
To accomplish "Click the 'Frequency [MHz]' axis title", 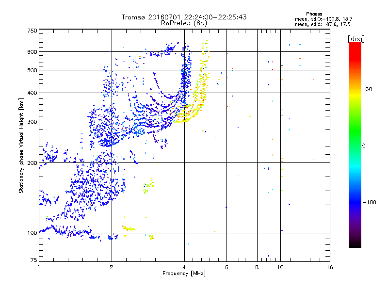I will pyautogui.click(x=184, y=274).
